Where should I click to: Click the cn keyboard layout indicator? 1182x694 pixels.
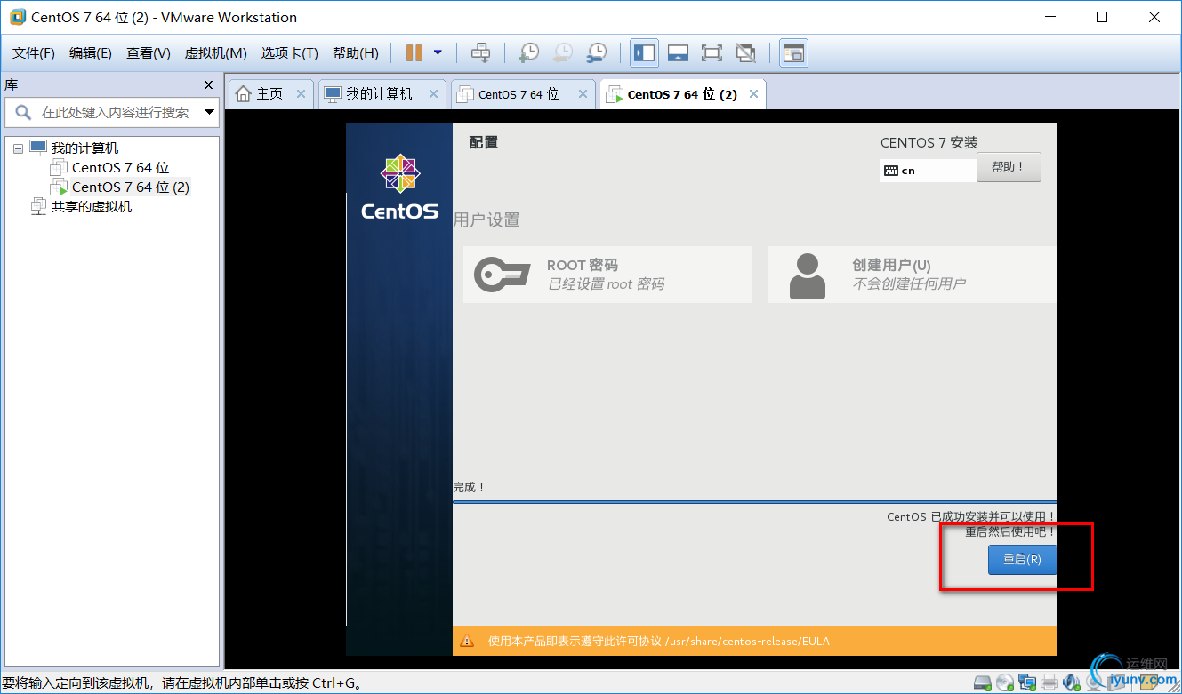click(928, 171)
